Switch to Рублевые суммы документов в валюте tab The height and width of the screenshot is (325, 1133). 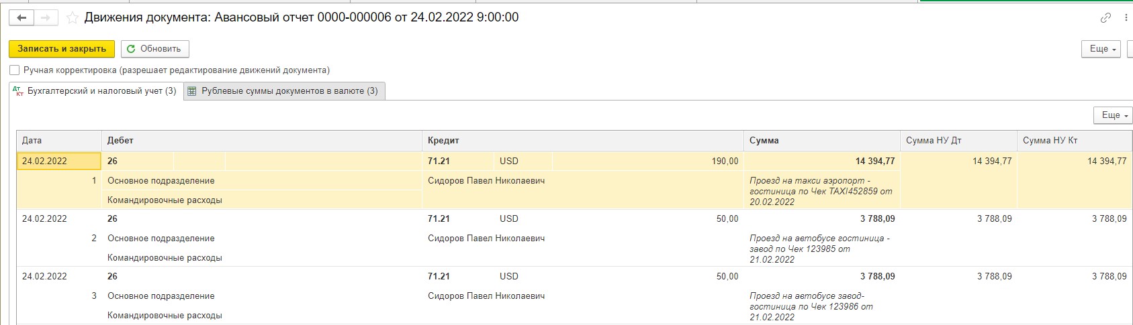pyautogui.click(x=284, y=91)
